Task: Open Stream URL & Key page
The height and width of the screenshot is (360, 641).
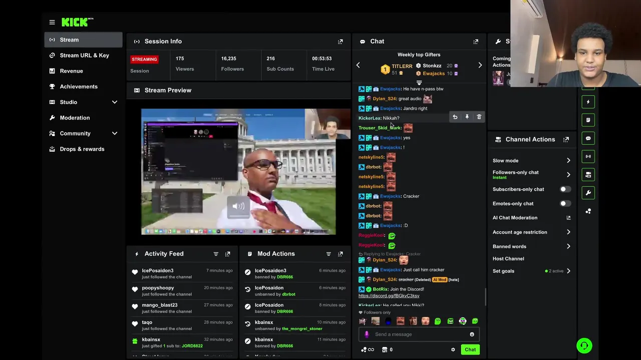Action: click(83, 55)
